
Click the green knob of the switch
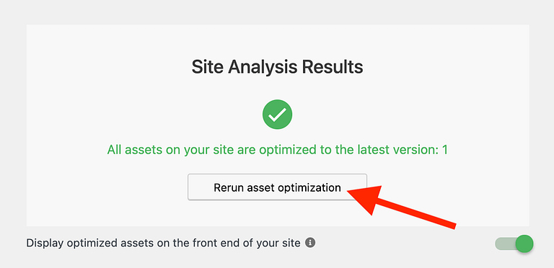524,244
